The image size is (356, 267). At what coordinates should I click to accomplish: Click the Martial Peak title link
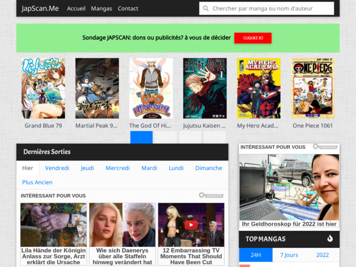[96, 126]
